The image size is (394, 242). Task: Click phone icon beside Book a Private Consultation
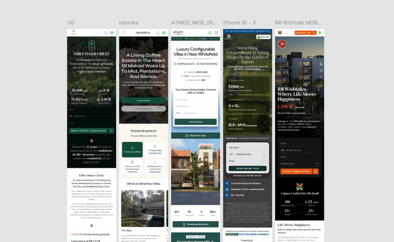pyautogui.click(x=111, y=131)
